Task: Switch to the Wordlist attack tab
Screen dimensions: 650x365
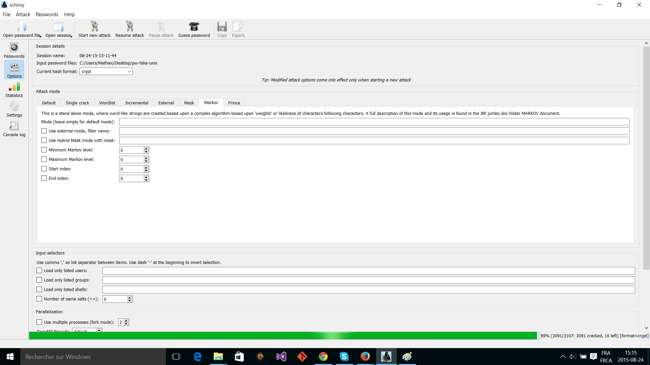Action: coord(107,102)
